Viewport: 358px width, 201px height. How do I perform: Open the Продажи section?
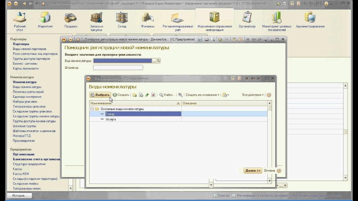[71, 20]
